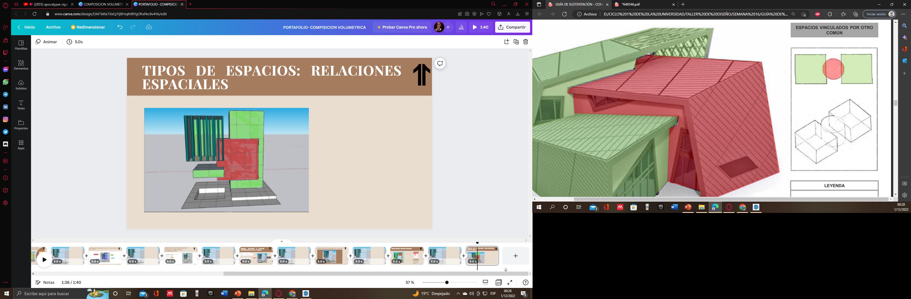Collapse the timeline with chevron handle
The height and width of the screenshot is (299, 911).
coord(281,241)
